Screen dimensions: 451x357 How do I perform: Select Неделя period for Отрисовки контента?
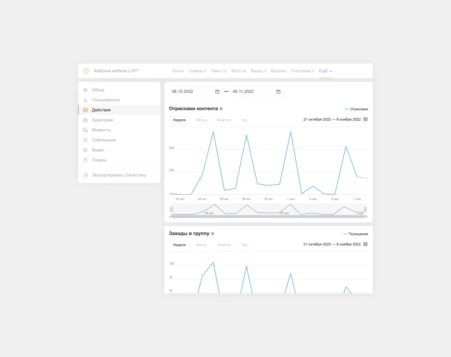point(179,120)
